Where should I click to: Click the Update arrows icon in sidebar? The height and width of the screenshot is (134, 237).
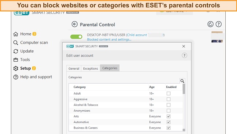[16, 51]
